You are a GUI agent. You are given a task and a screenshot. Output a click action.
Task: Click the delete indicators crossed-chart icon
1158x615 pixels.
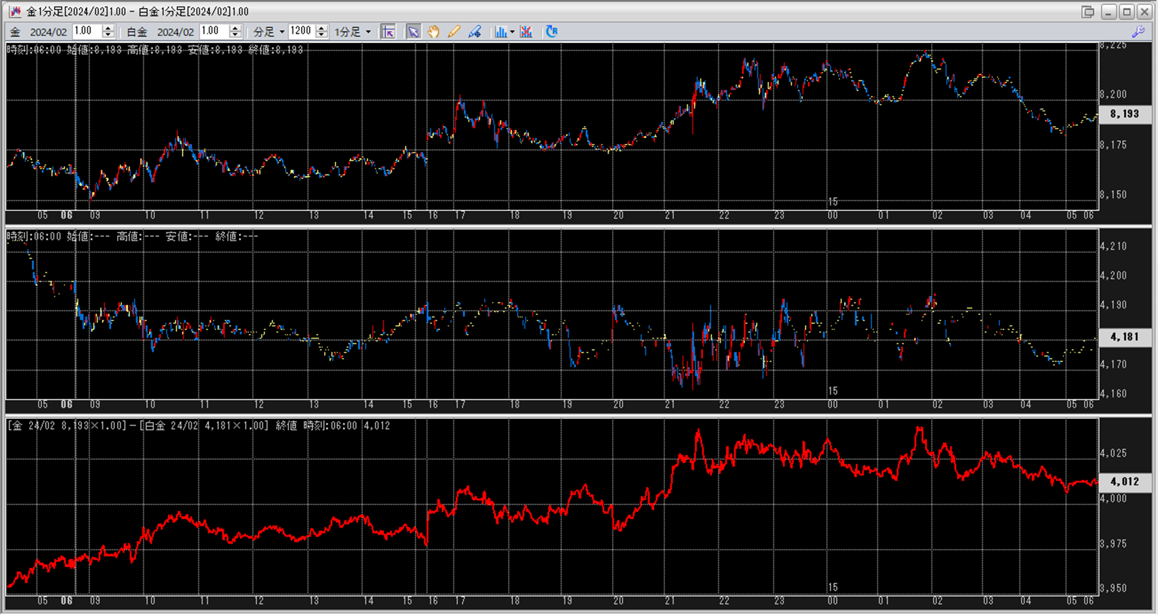[x=526, y=32]
